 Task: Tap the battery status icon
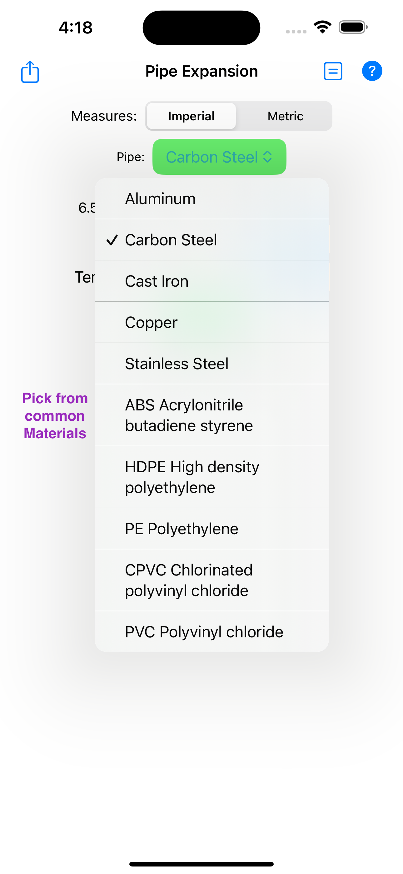click(353, 27)
